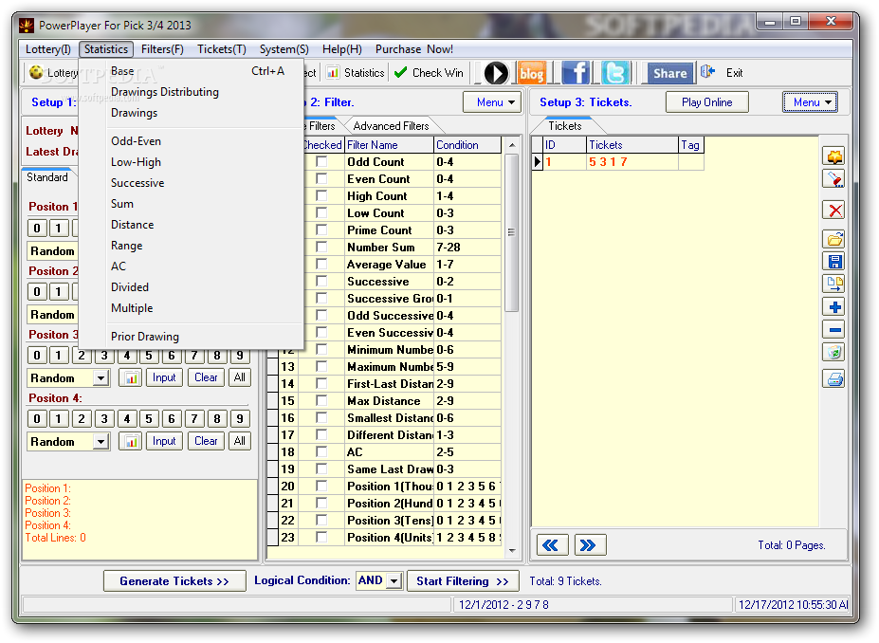Click the recycle bin clear icon

(x=834, y=352)
